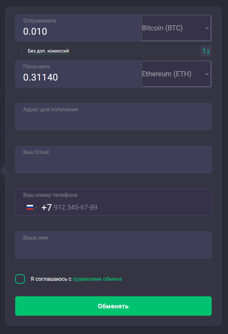This screenshot has height=334, width=228.
Task: Tick the exchange rules agreement checkbox
Action: [x=20, y=279]
